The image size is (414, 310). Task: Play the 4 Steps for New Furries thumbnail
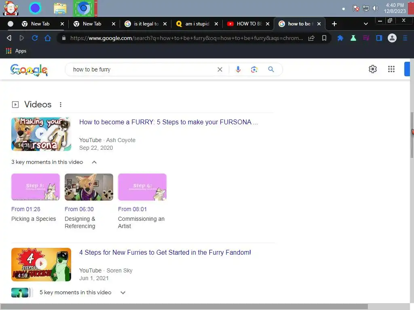click(x=41, y=265)
